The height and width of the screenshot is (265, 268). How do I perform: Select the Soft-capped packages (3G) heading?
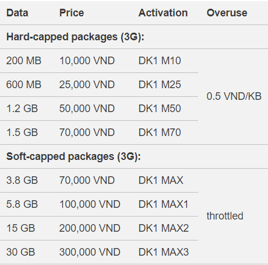click(x=73, y=156)
